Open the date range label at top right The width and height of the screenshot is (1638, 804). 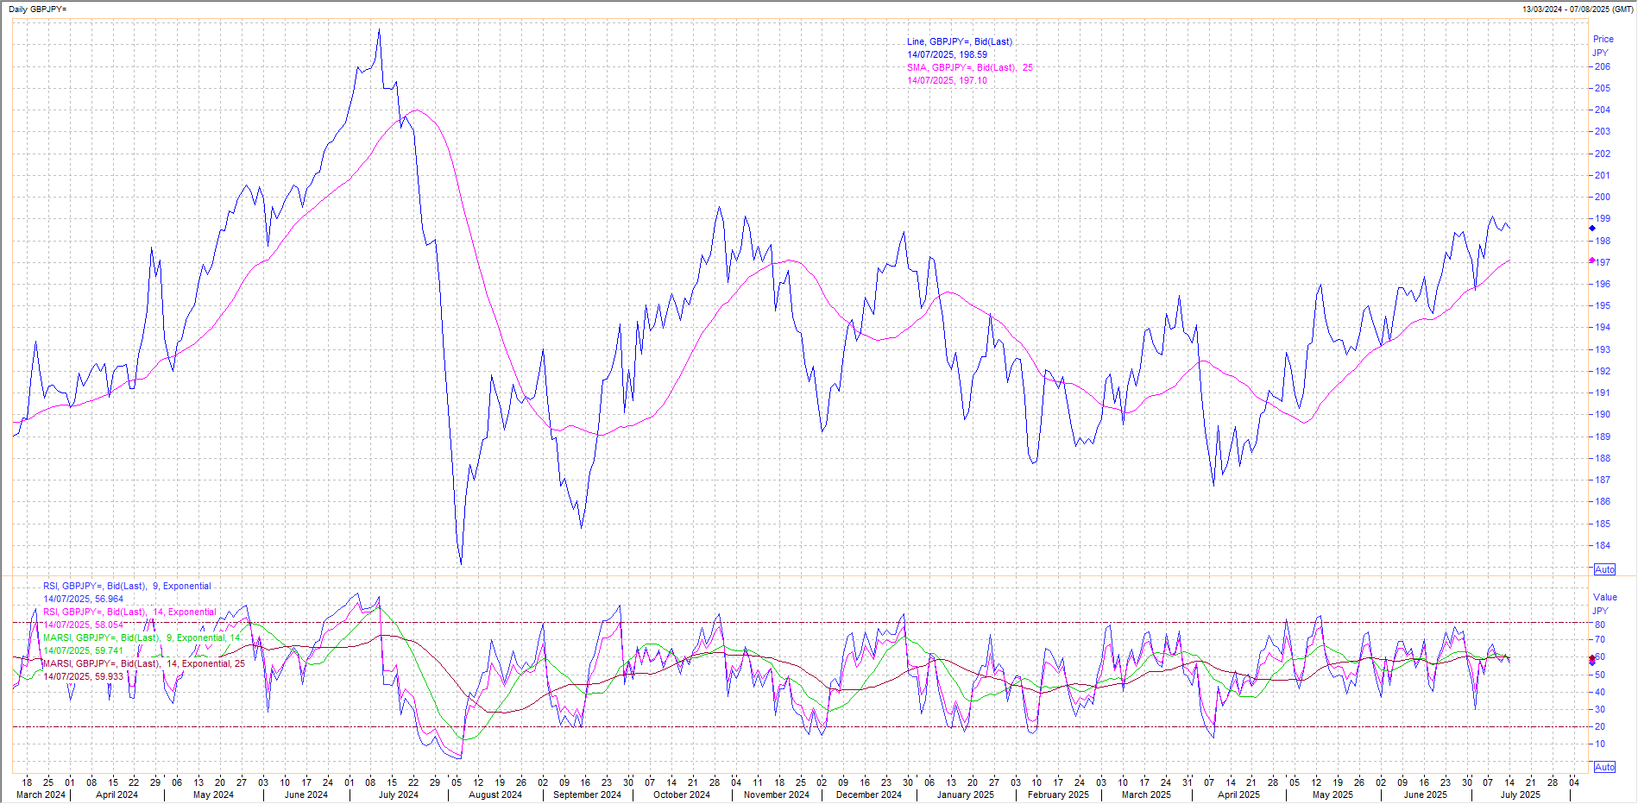point(1577,9)
